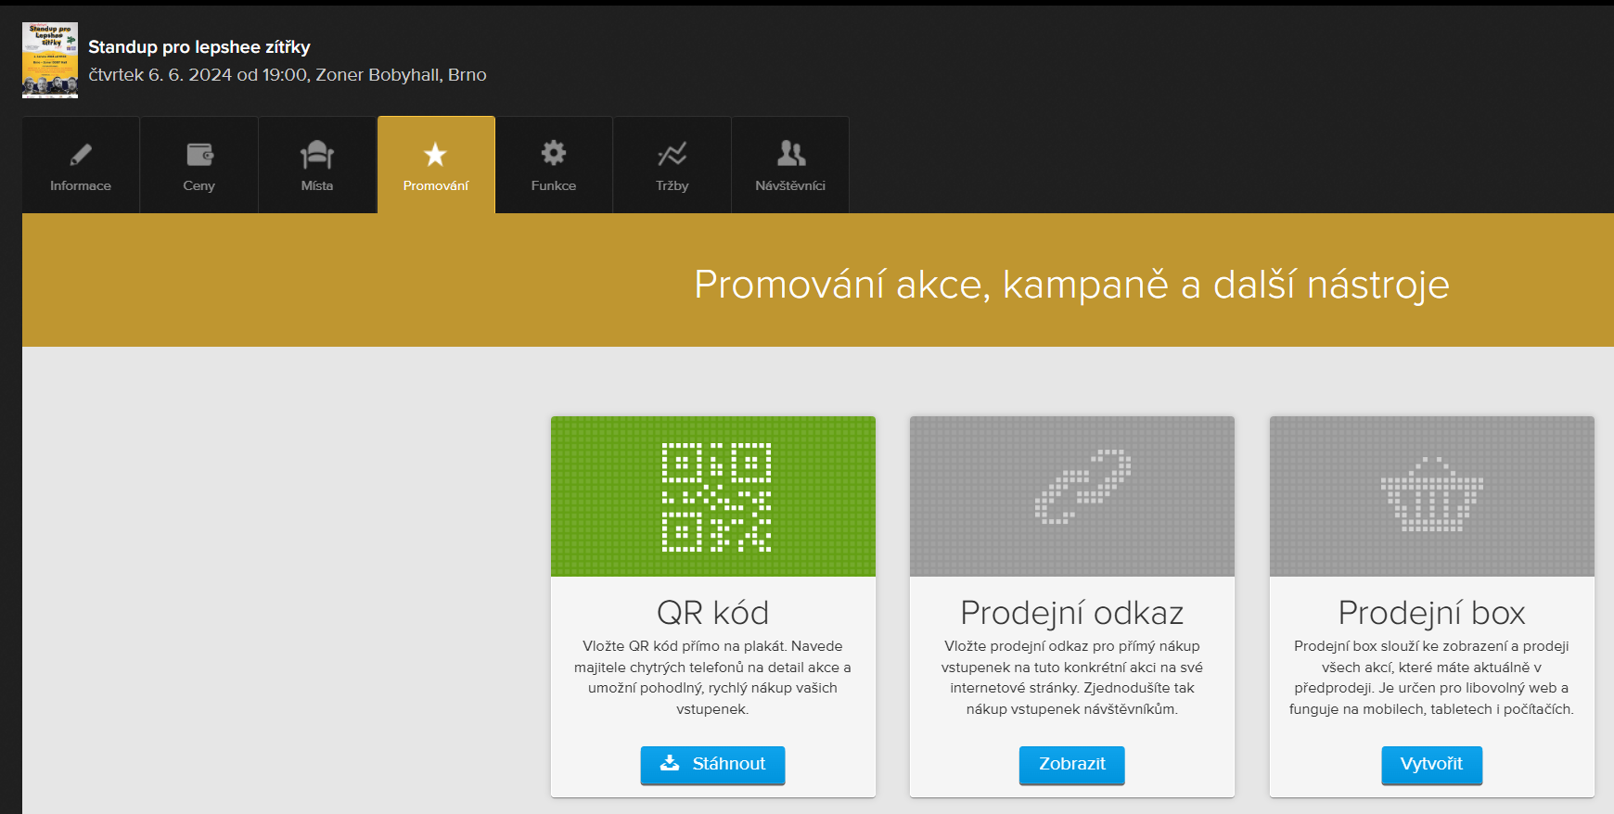Open Návštěvníci via the people icon
Screen dimensions: 1614x814
point(790,154)
